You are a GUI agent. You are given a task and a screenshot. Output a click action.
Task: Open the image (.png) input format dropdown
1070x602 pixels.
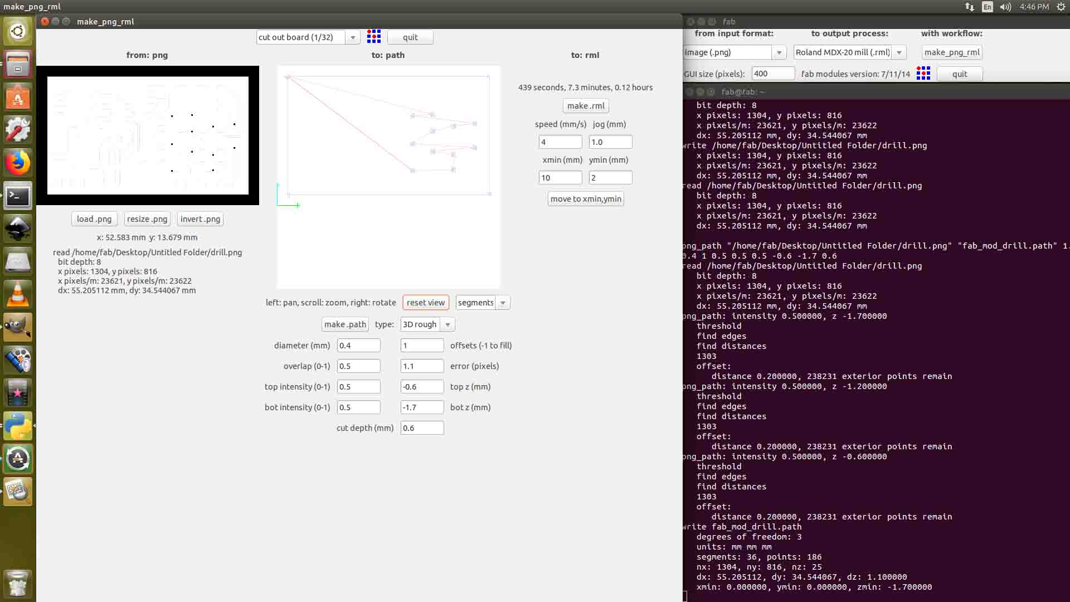[779, 52]
